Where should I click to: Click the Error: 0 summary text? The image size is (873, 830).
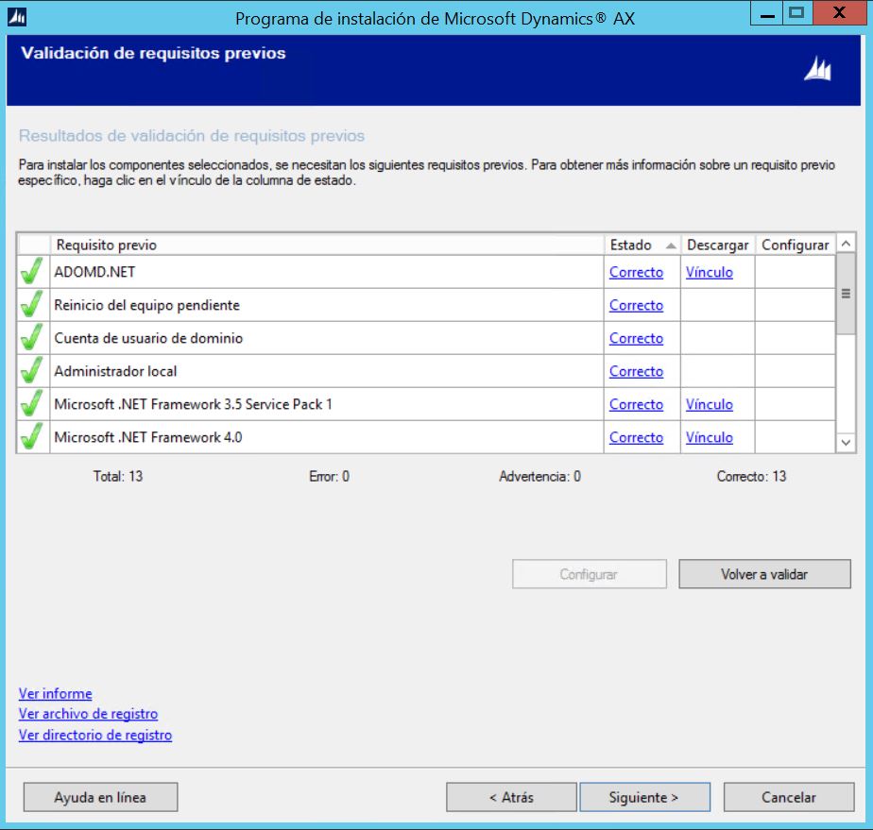click(329, 476)
